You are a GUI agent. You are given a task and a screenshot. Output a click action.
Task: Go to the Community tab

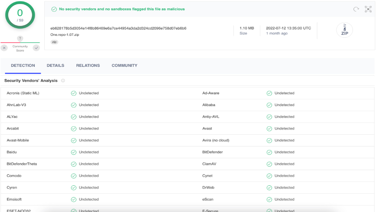click(x=125, y=66)
